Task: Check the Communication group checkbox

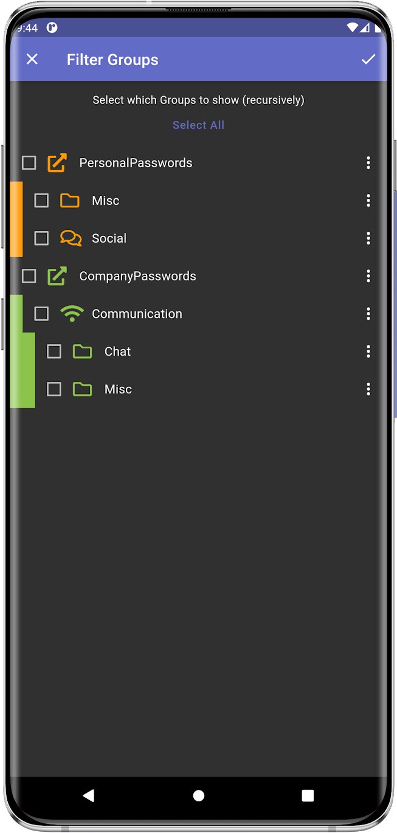Action: point(41,313)
